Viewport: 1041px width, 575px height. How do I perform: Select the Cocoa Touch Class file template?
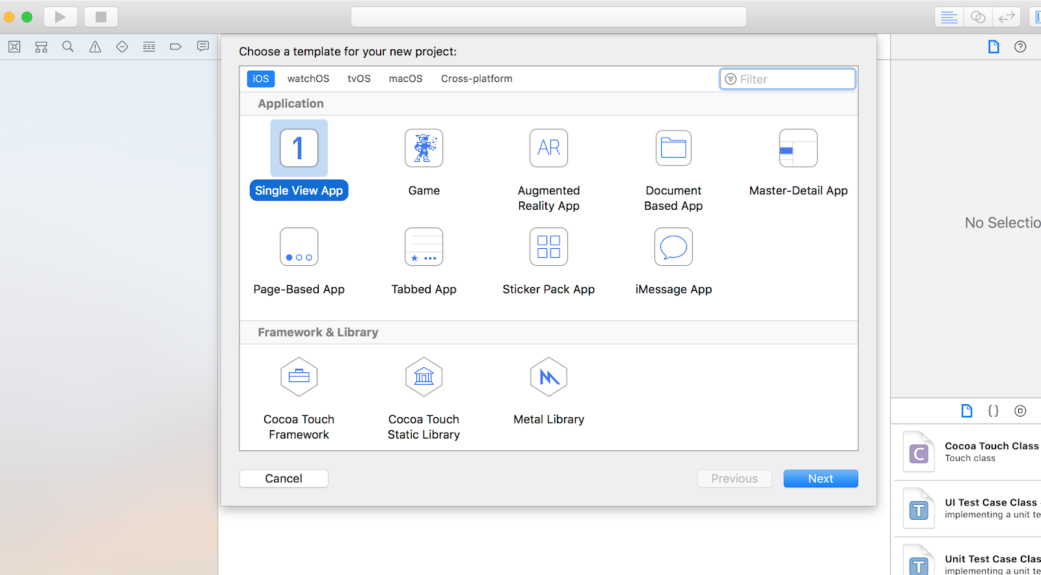[x=968, y=452]
